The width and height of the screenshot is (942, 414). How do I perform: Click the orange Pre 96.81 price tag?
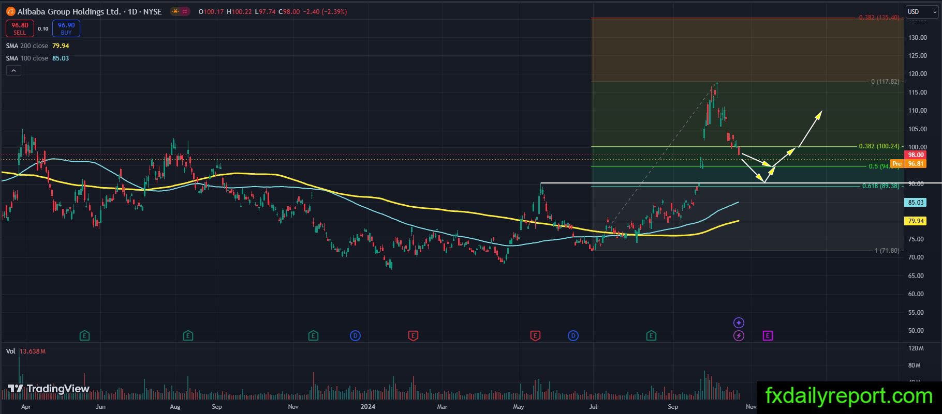(x=908, y=164)
